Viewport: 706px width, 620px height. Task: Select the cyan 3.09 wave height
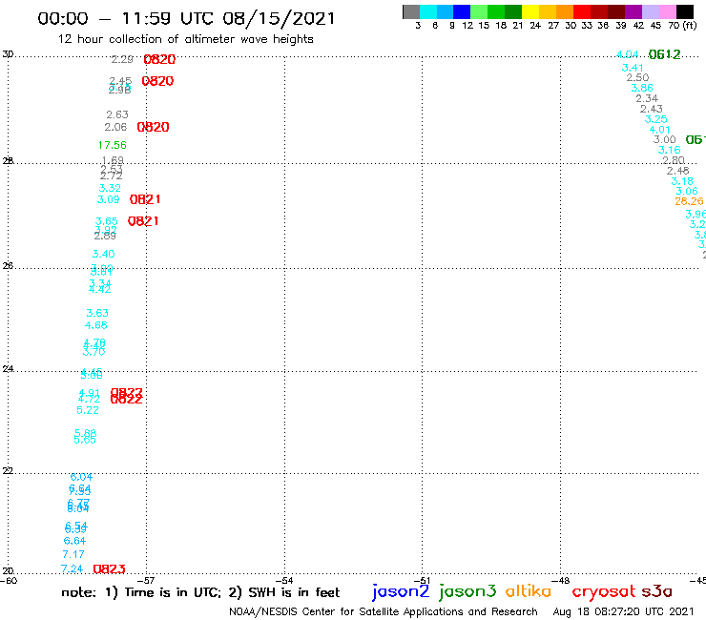109,199
